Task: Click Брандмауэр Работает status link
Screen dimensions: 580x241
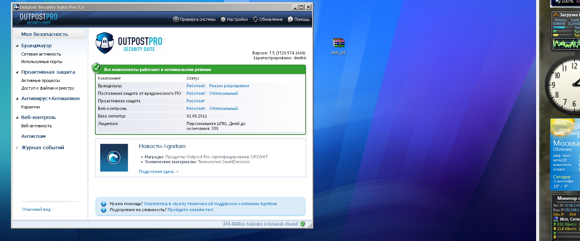Action: tap(196, 86)
